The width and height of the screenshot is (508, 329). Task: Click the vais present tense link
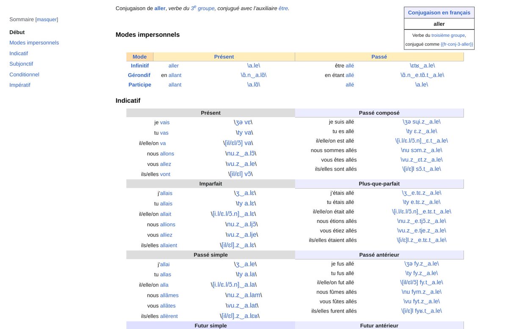165,122
